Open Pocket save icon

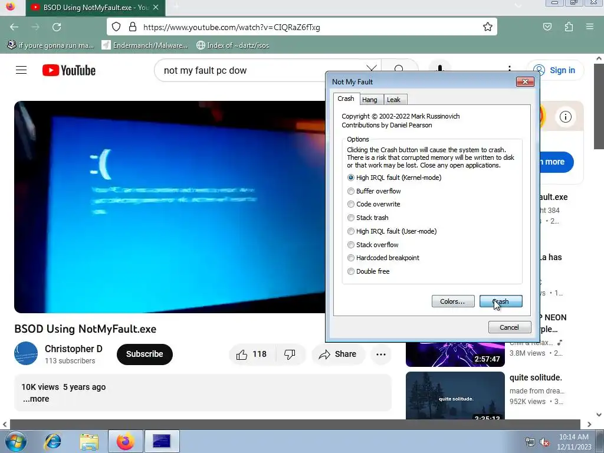pos(547,27)
